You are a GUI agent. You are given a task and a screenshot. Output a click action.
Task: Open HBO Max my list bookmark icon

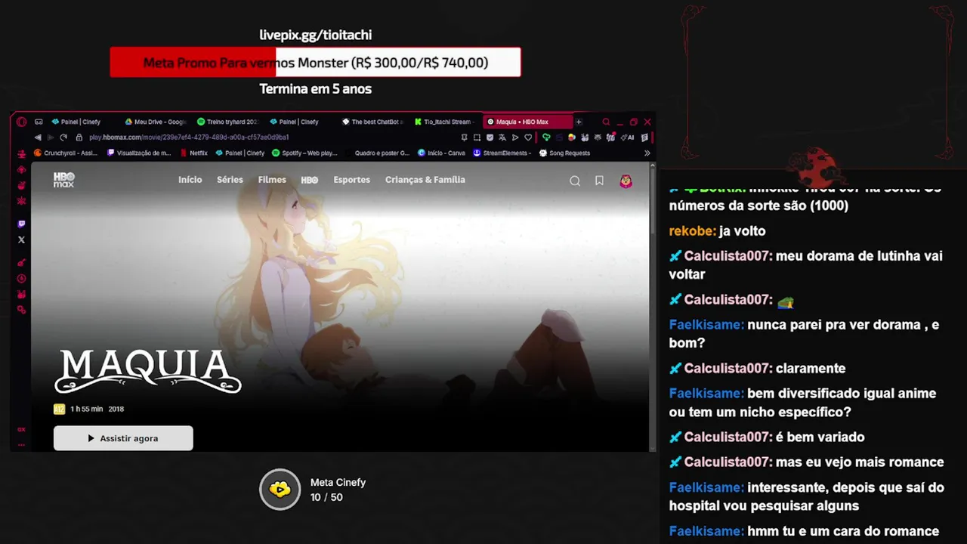(599, 181)
